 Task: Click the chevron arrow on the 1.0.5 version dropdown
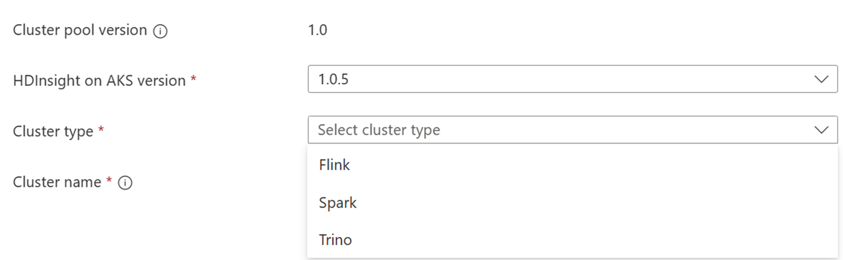[x=821, y=80]
